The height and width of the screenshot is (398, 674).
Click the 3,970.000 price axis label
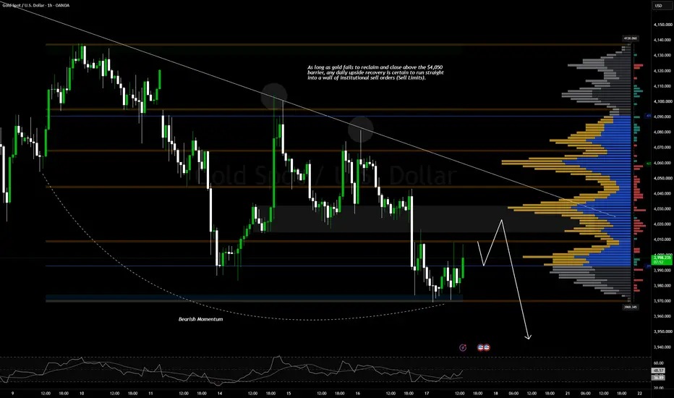click(x=662, y=301)
